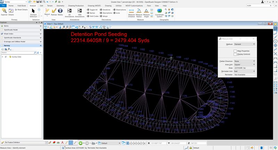The height and width of the screenshot is (150, 278).
Task: Enable the Mass Properties checkbox
Action: 235,51
